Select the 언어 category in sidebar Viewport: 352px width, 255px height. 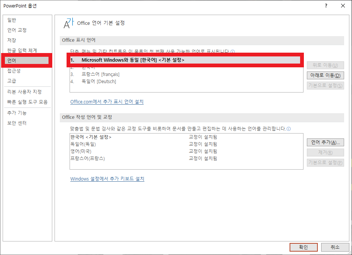point(27,61)
